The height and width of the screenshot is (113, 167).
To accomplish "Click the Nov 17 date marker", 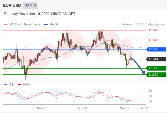I will [x=42, y=108].
